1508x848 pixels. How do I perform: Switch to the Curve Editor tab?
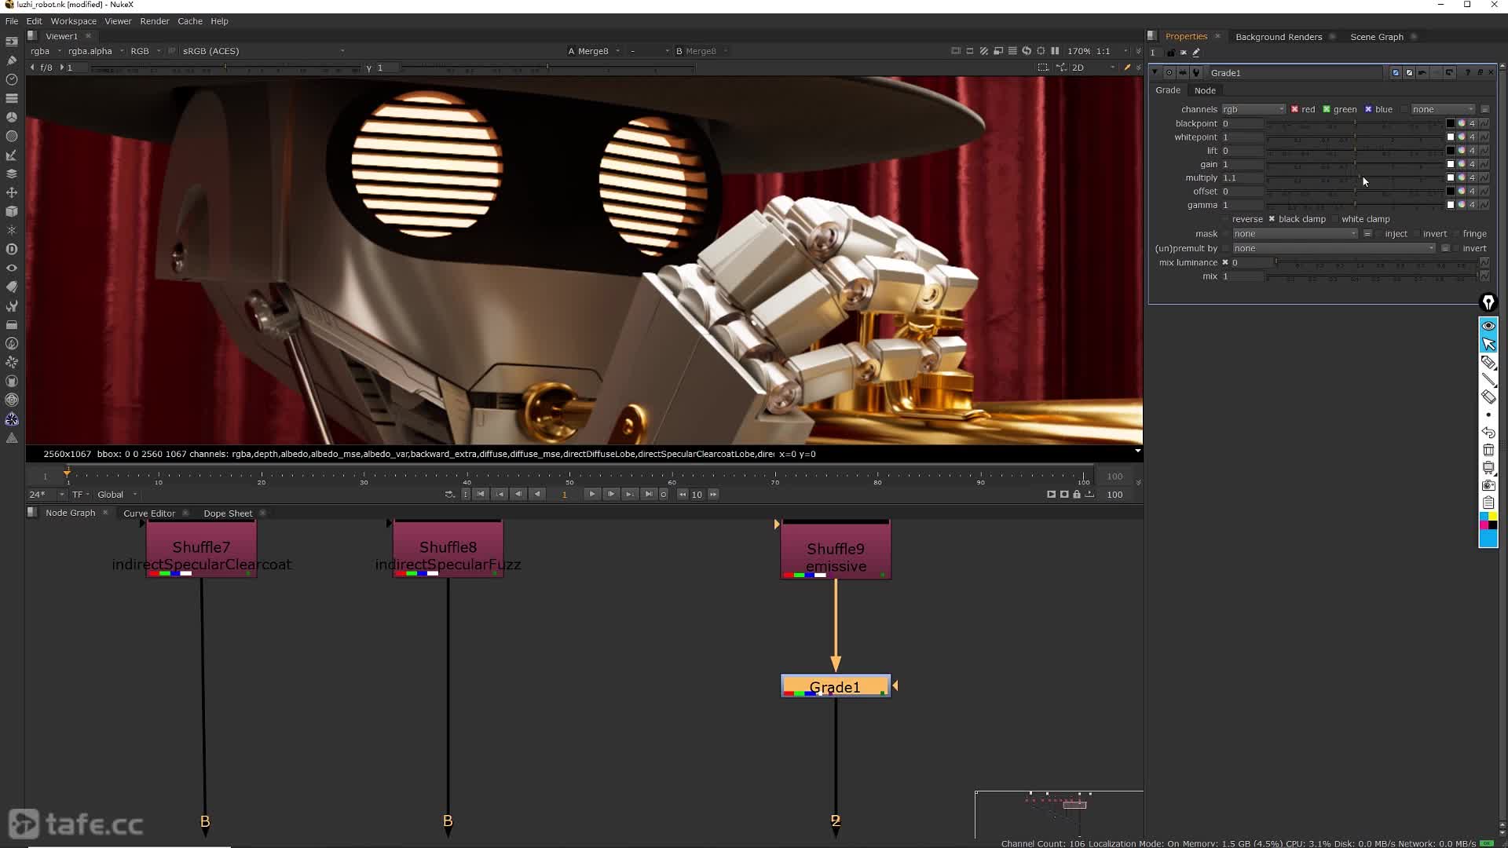(149, 514)
